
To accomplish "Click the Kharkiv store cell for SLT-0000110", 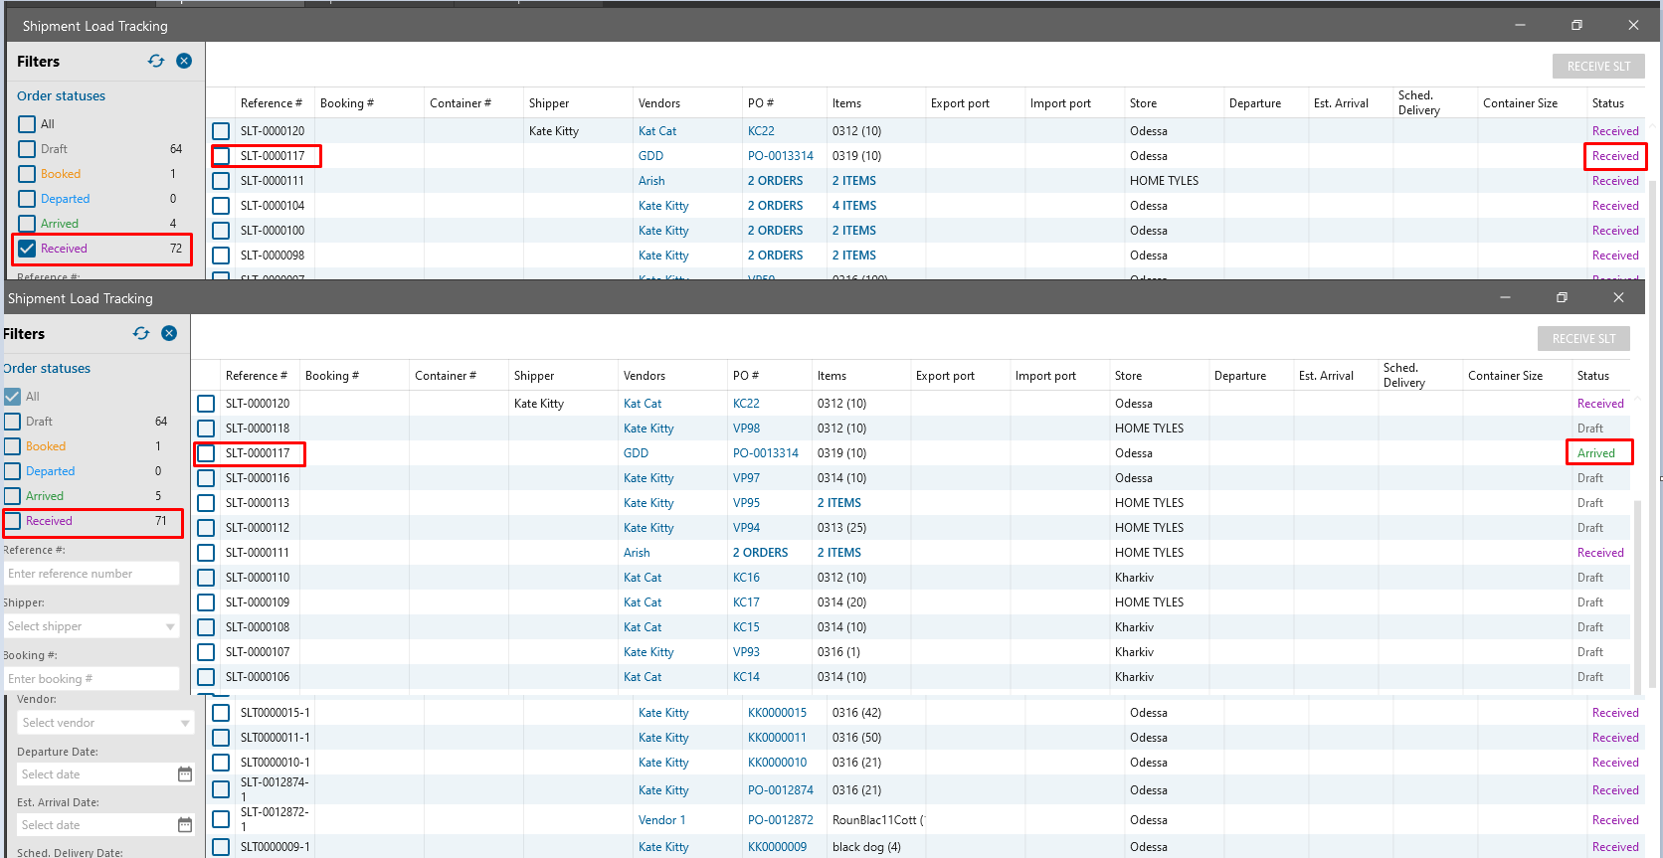I will [x=1134, y=578].
